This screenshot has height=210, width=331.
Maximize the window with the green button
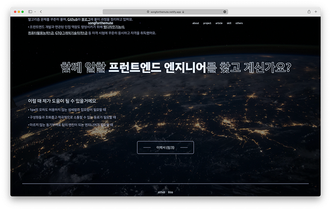coord(23,12)
